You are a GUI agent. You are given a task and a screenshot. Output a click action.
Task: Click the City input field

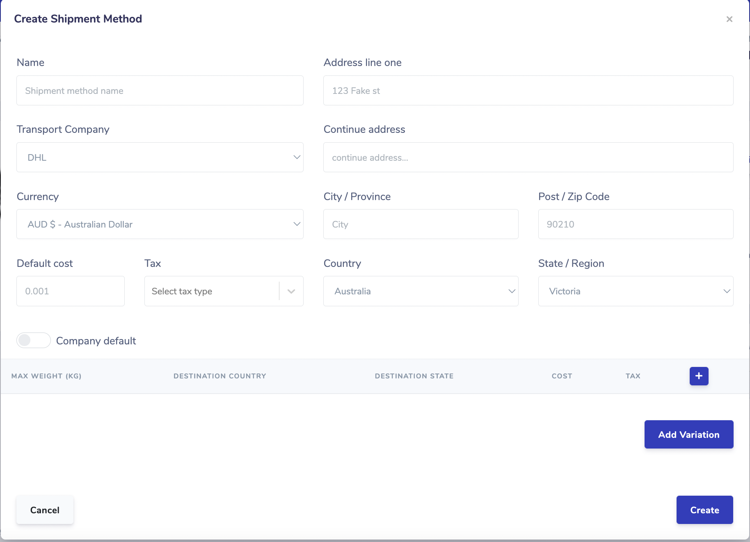pyautogui.click(x=421, y=224)
